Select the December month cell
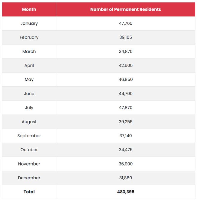Screen dimensions: 198x201 pyautogui.click(x=29, y=178)
